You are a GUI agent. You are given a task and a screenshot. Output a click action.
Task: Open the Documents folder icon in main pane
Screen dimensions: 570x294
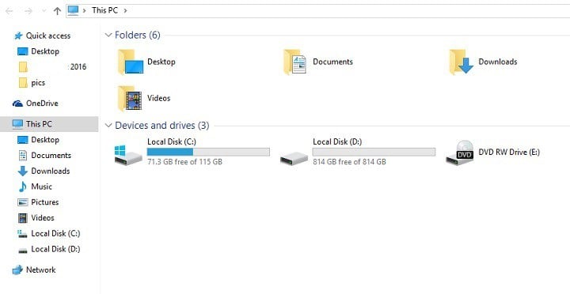(294, 62)
